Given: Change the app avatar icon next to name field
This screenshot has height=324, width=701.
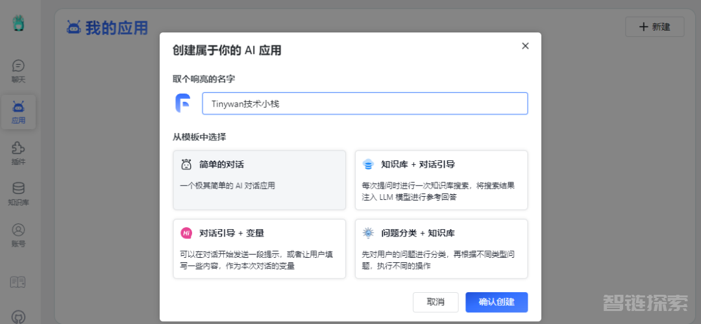Looking at the screenshot, I should click(x=183, y=103).
